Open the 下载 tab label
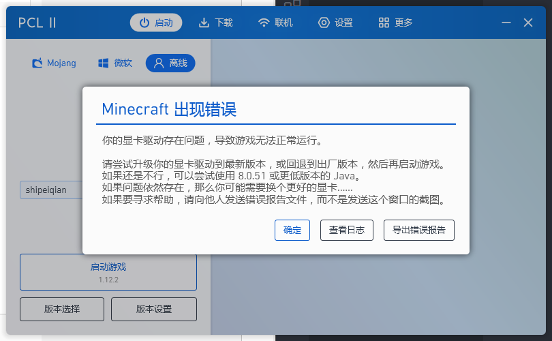This screenshot has height=341, width=552. (x=224, y=23)
